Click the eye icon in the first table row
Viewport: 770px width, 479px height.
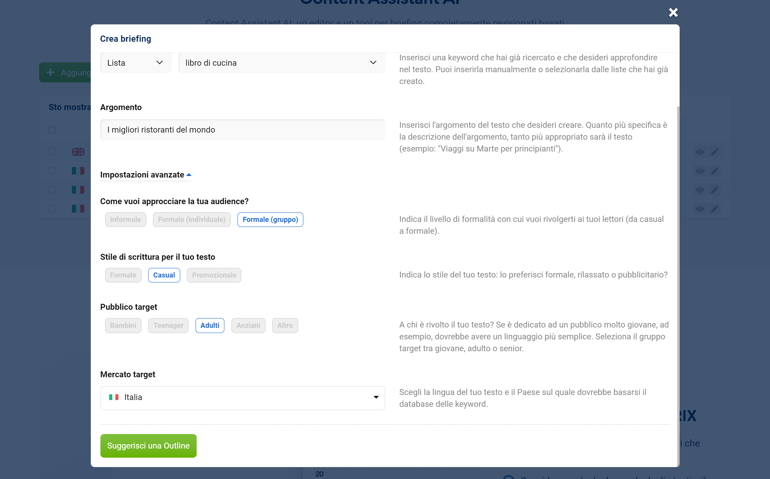coord(700,152)
